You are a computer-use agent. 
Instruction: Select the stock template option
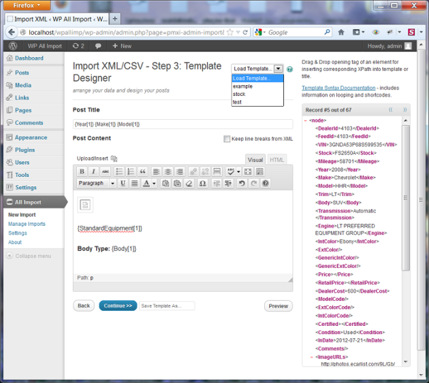[257, 94]
